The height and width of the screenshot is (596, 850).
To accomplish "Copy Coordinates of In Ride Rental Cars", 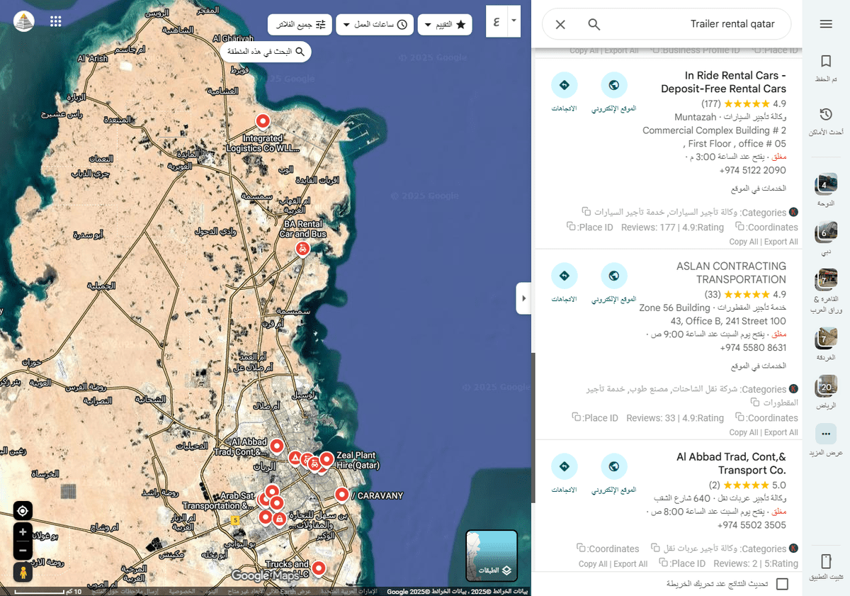I will [740, 227].
